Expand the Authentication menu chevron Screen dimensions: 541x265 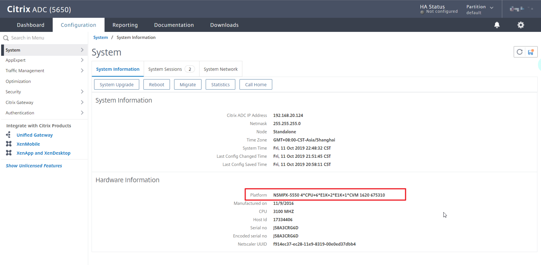pyautogui.click(x=82, y=113)
